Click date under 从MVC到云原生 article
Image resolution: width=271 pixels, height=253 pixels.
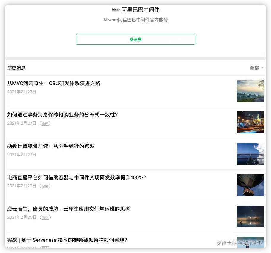[22, 92]
